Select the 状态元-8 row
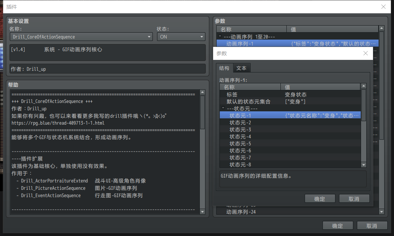This screenshot has width=394, height=236. pos(290,165)
